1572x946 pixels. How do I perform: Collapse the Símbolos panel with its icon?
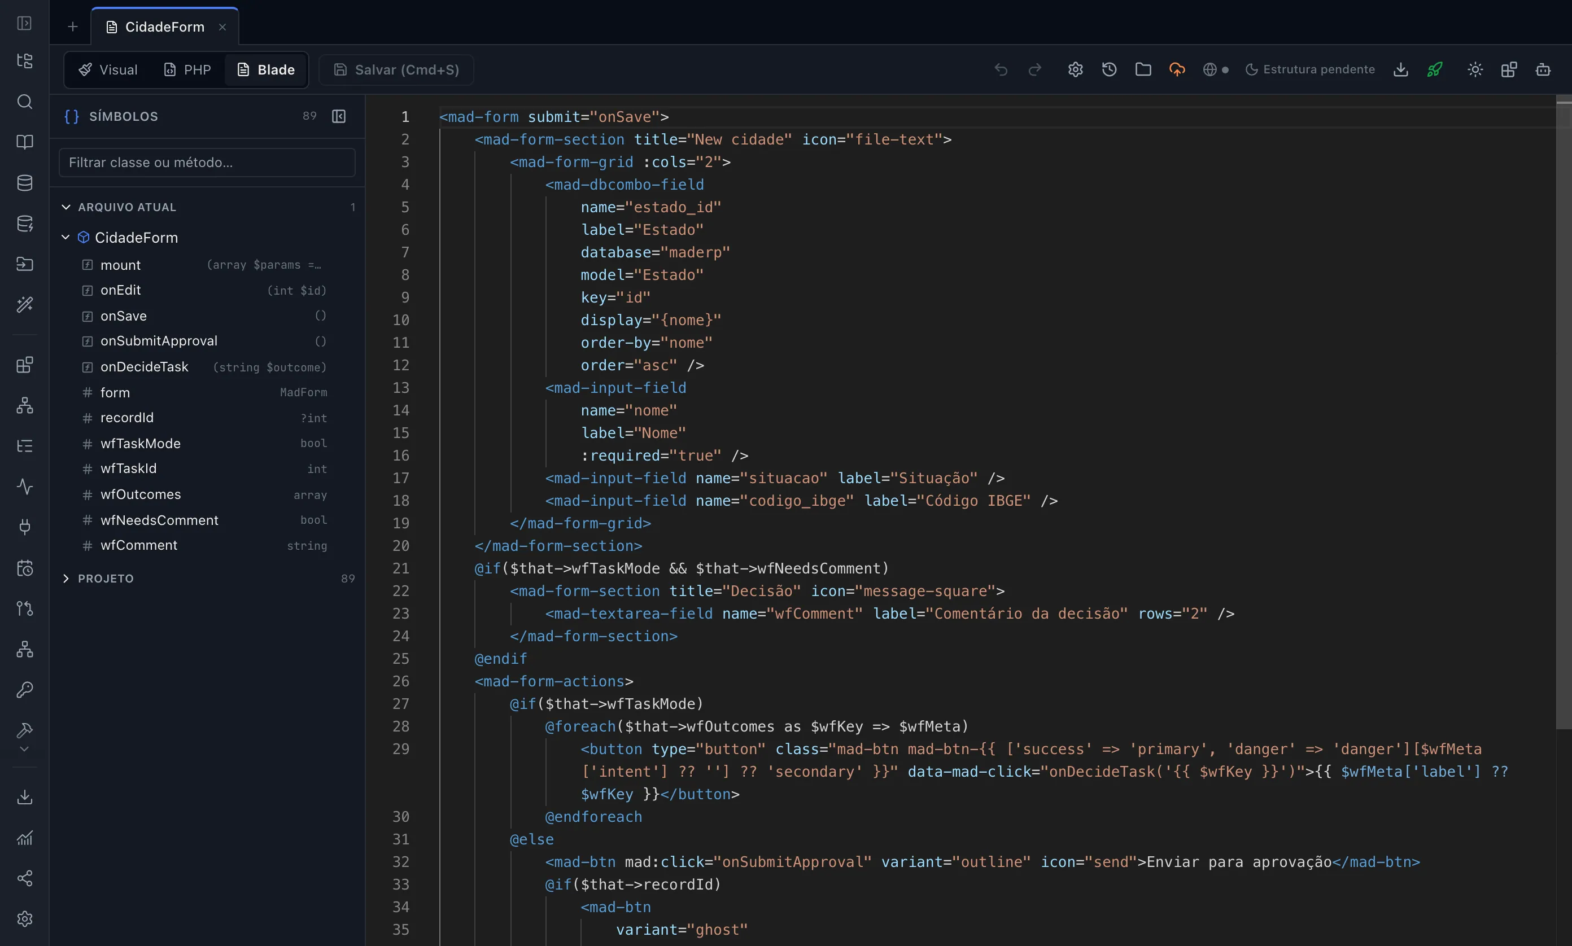point(339,116)
